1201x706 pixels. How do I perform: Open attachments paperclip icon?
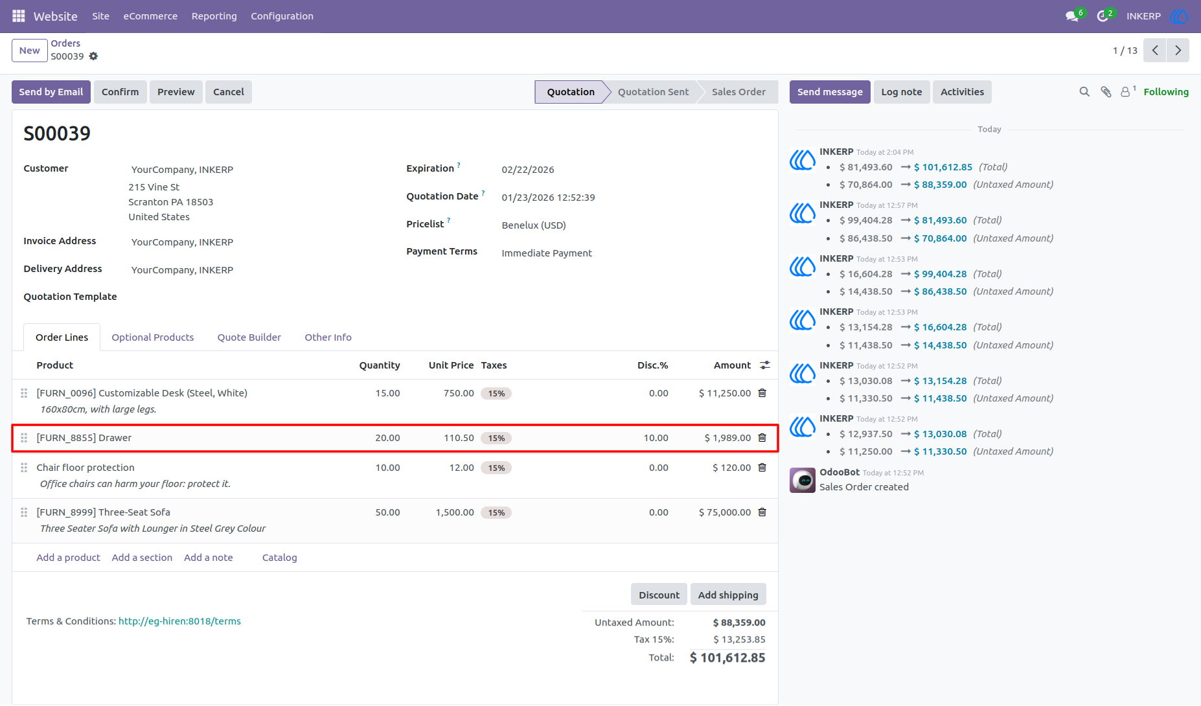(x=1106, y=92)
